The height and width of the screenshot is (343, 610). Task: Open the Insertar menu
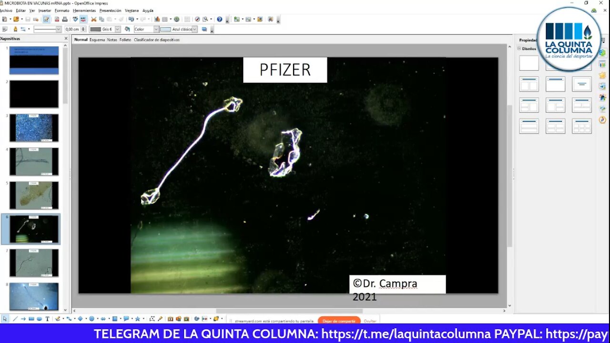pyautogui.click(x=45, y=10)
